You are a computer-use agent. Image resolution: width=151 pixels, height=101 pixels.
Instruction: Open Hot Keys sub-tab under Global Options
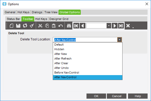point(41,19)
